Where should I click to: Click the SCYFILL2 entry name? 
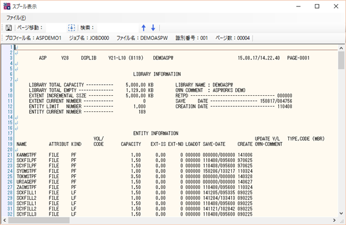[27, 209]
